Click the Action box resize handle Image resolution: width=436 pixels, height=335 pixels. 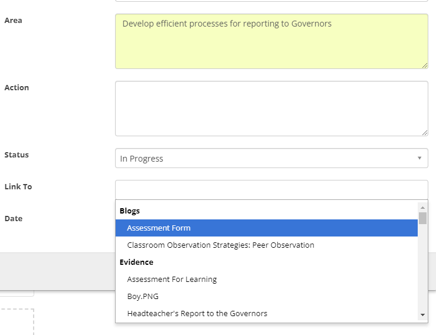424,132
